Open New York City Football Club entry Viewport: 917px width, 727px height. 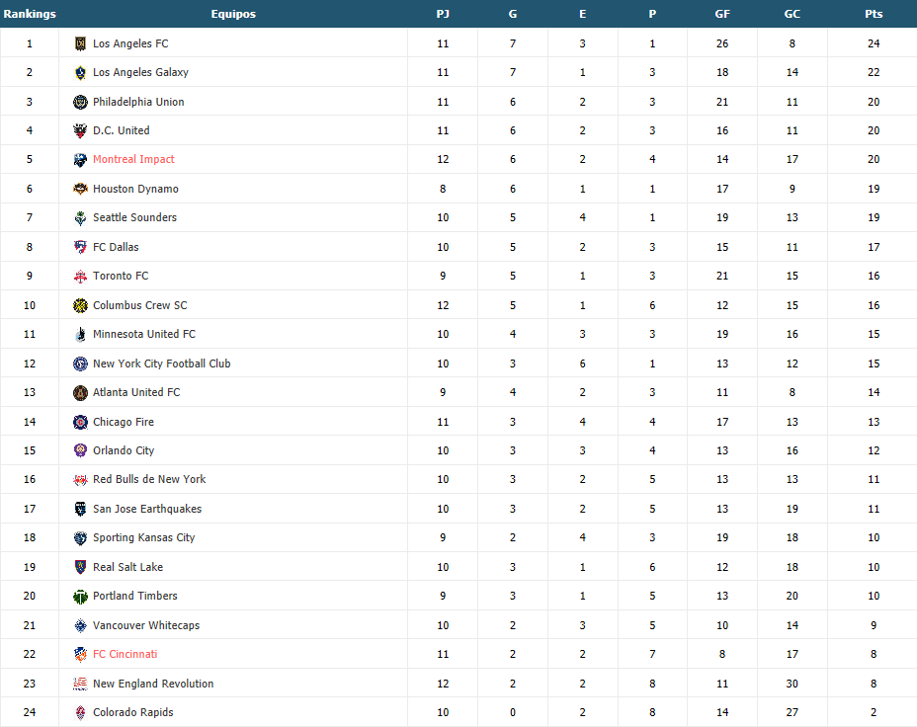tap(161, 363)
